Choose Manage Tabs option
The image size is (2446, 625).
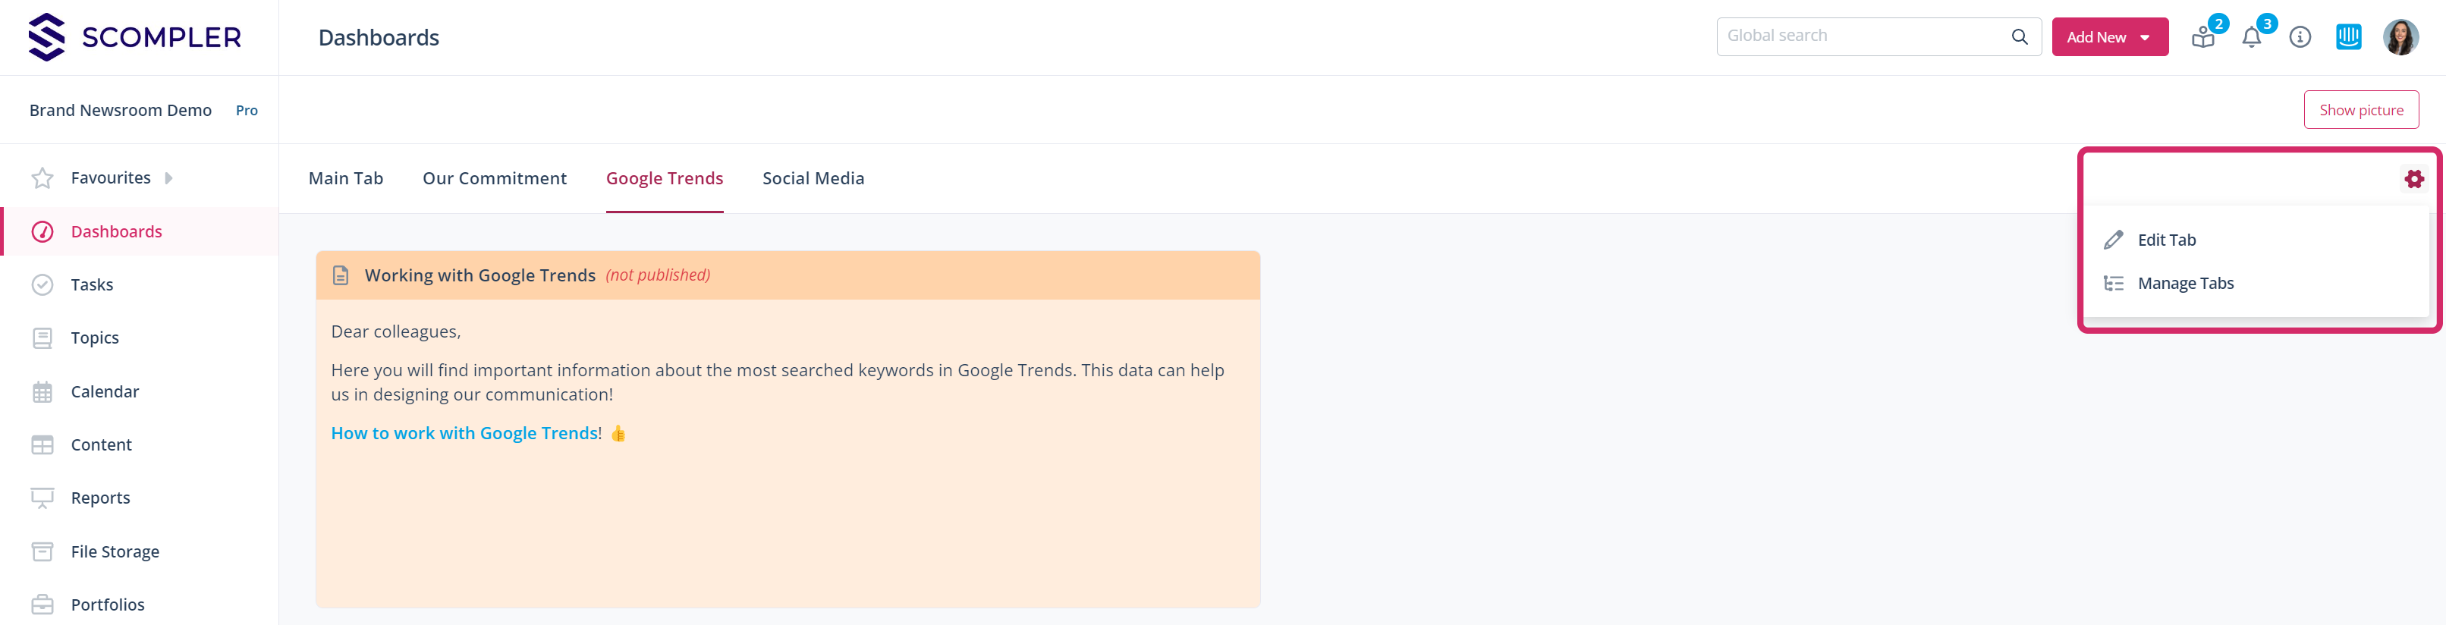point(2185,283)
